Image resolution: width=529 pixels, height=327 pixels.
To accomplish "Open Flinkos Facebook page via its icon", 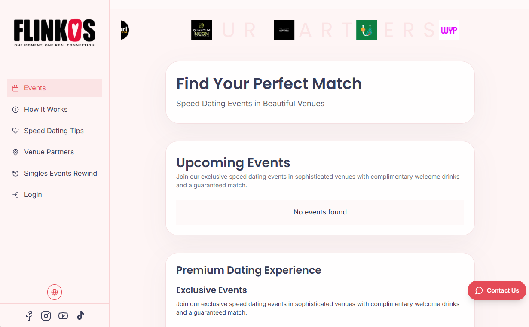I will pyautogui.click(x=29, y=315).
